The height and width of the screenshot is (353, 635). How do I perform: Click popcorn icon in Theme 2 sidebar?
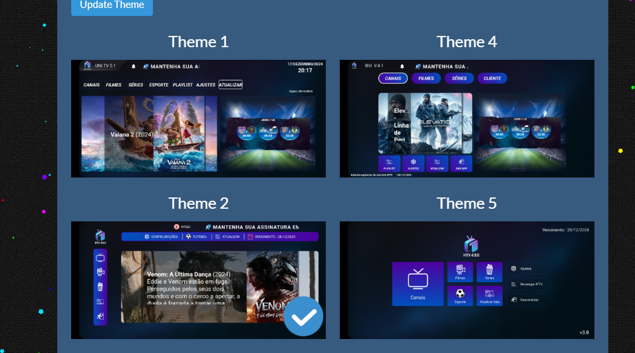point(100,287)
